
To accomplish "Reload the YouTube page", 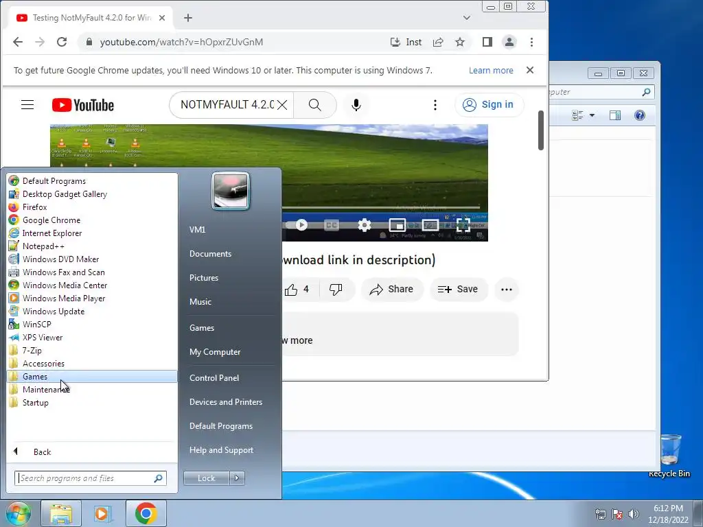I will tap(62, 42).
